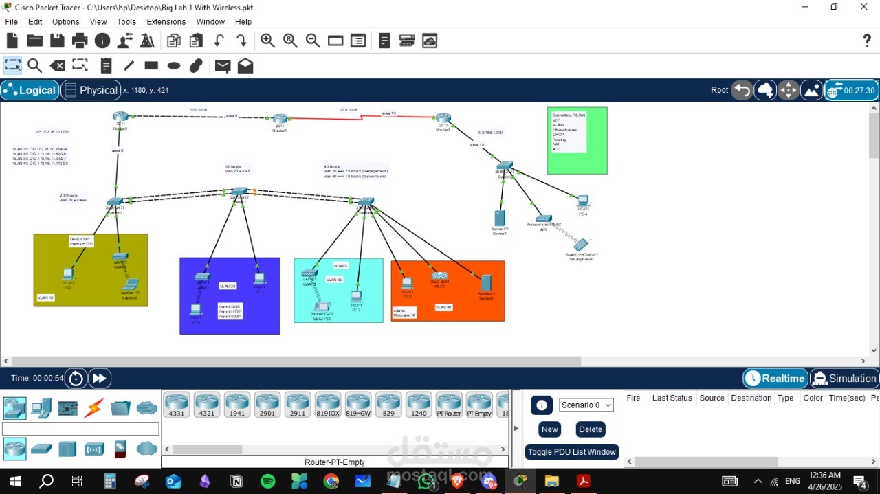The width and height of the screenshot is (880, 494).
Task: Open the Wireless Devices category icon
Action: (93, 449)
